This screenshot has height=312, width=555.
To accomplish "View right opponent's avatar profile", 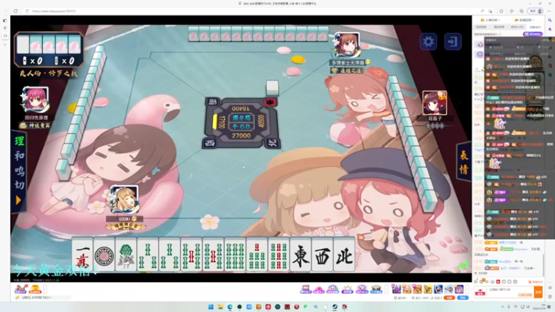I will [435, 103].
